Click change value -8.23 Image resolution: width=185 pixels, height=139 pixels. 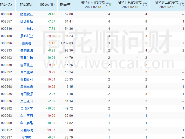[51, 50]
